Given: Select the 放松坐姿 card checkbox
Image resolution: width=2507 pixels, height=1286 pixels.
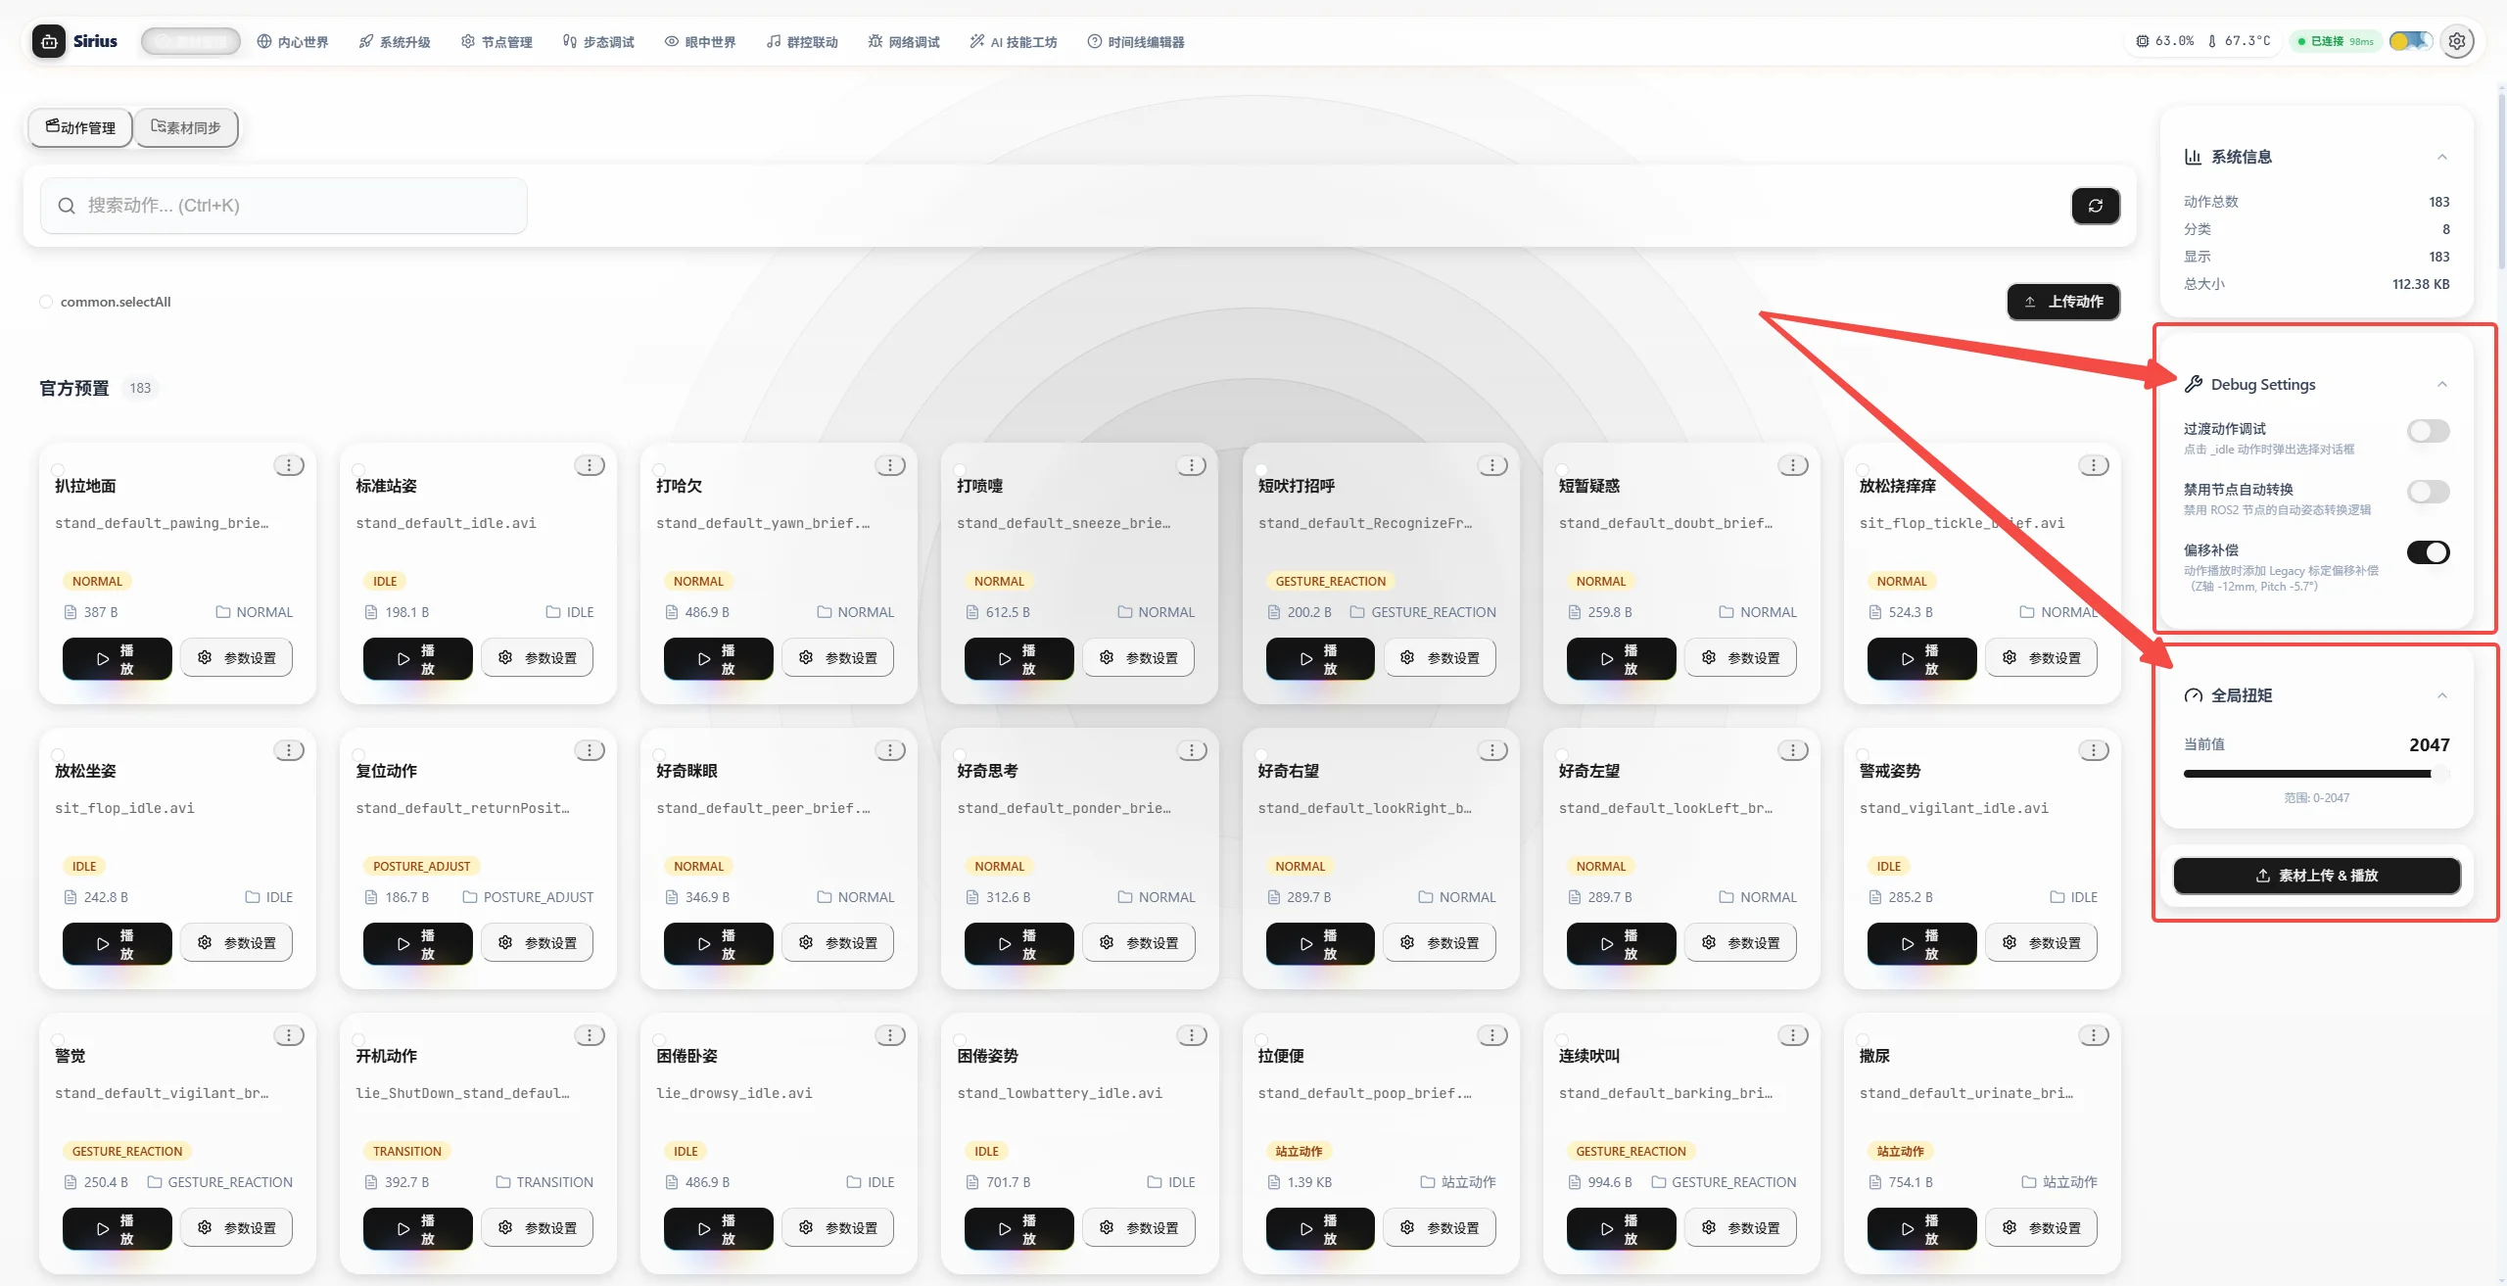Looking at the screenshot, I should 58,755.
